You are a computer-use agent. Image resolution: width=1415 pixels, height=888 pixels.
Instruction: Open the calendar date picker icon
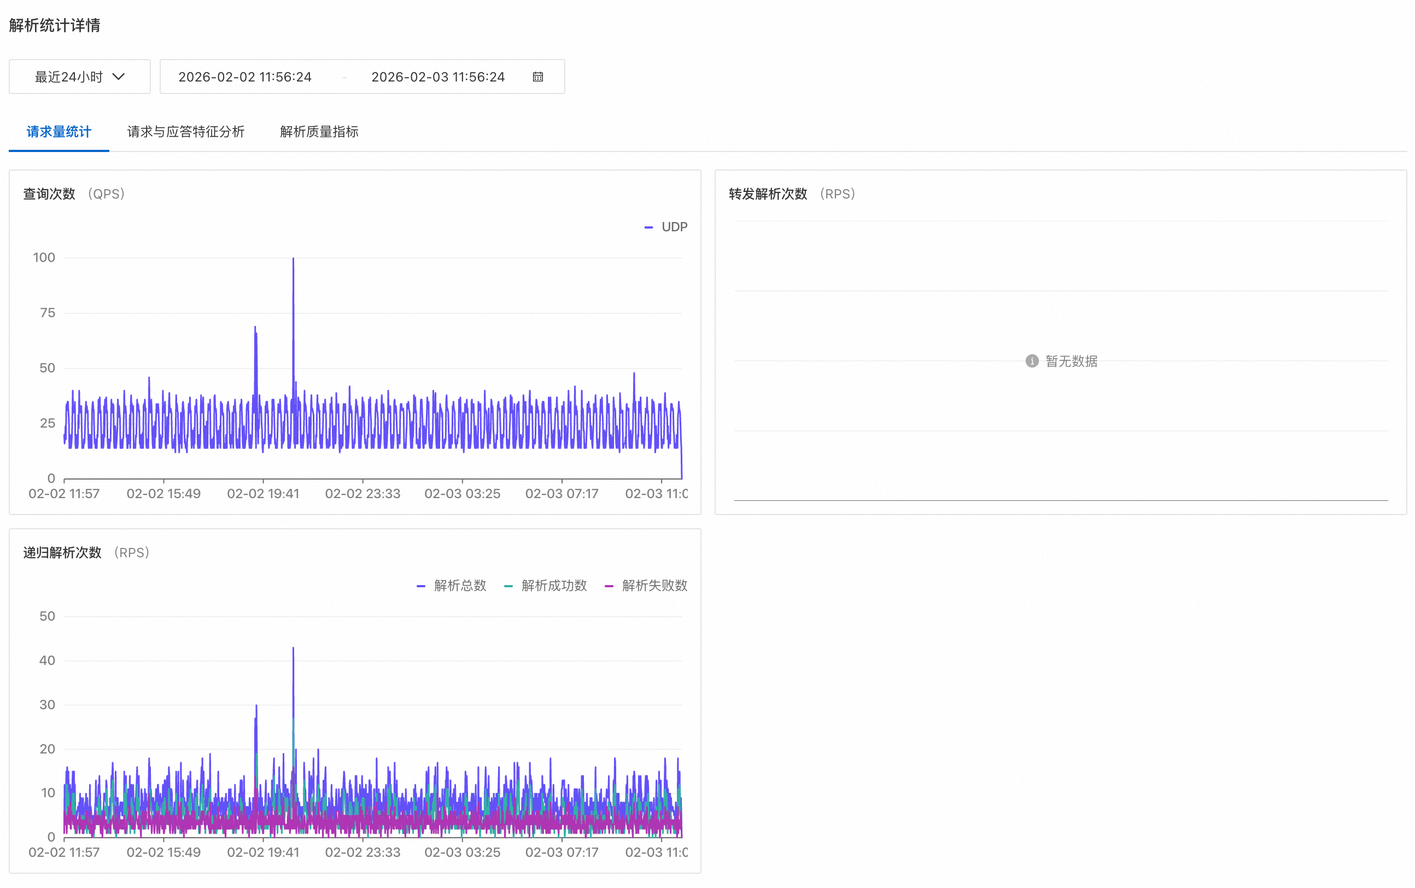538,77
